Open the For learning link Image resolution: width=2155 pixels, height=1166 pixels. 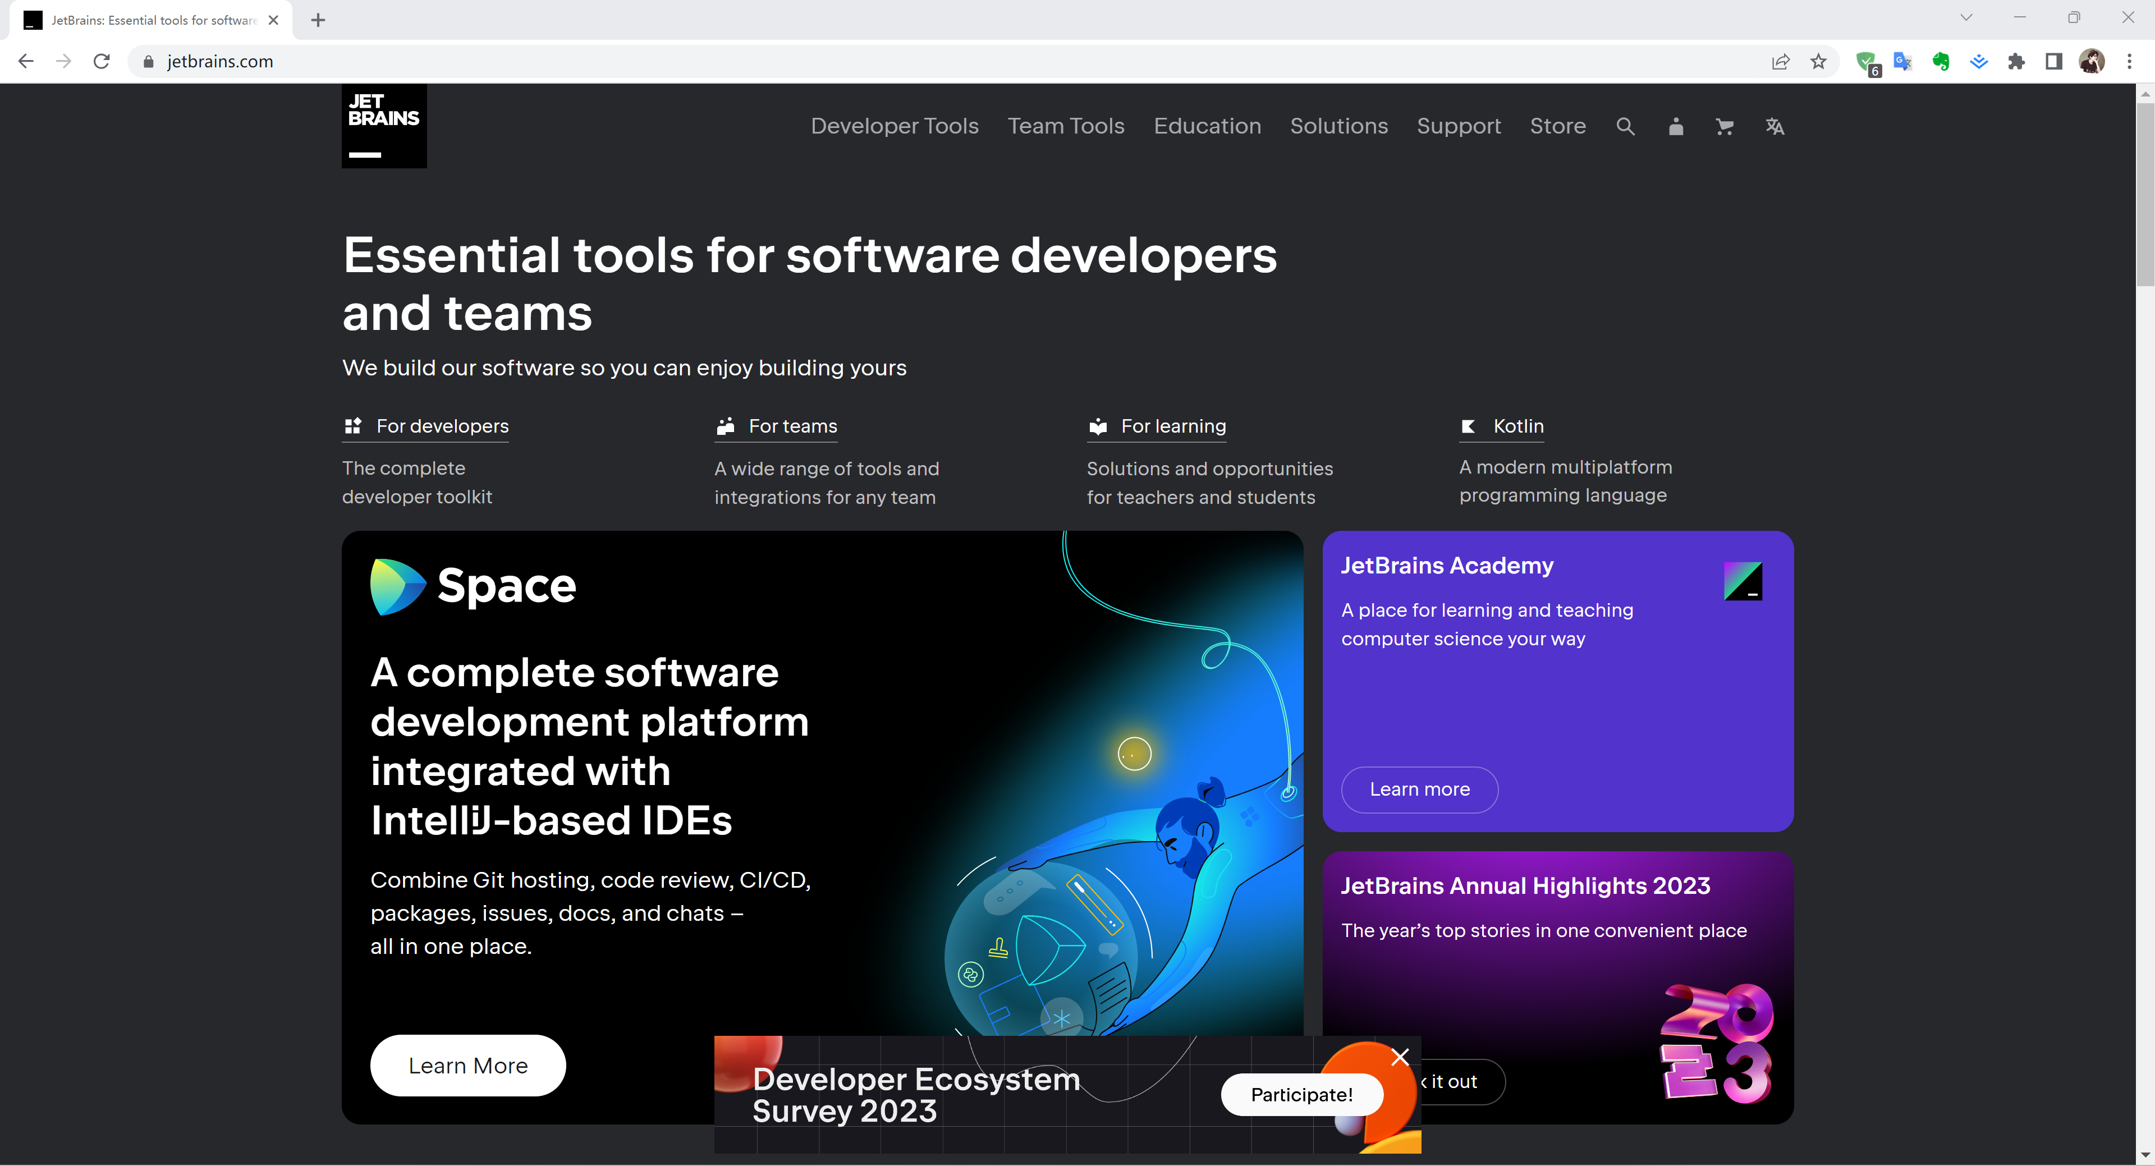pyautogui.click(x=1156, y=426)
